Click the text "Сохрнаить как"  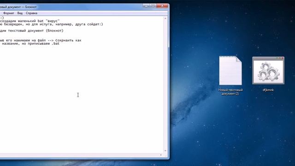click(68, 40)
